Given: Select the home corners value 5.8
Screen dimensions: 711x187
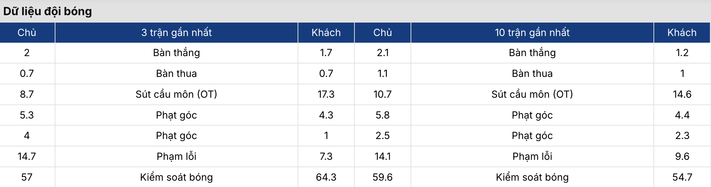Looking at the screenshot, I should [383, 115].
